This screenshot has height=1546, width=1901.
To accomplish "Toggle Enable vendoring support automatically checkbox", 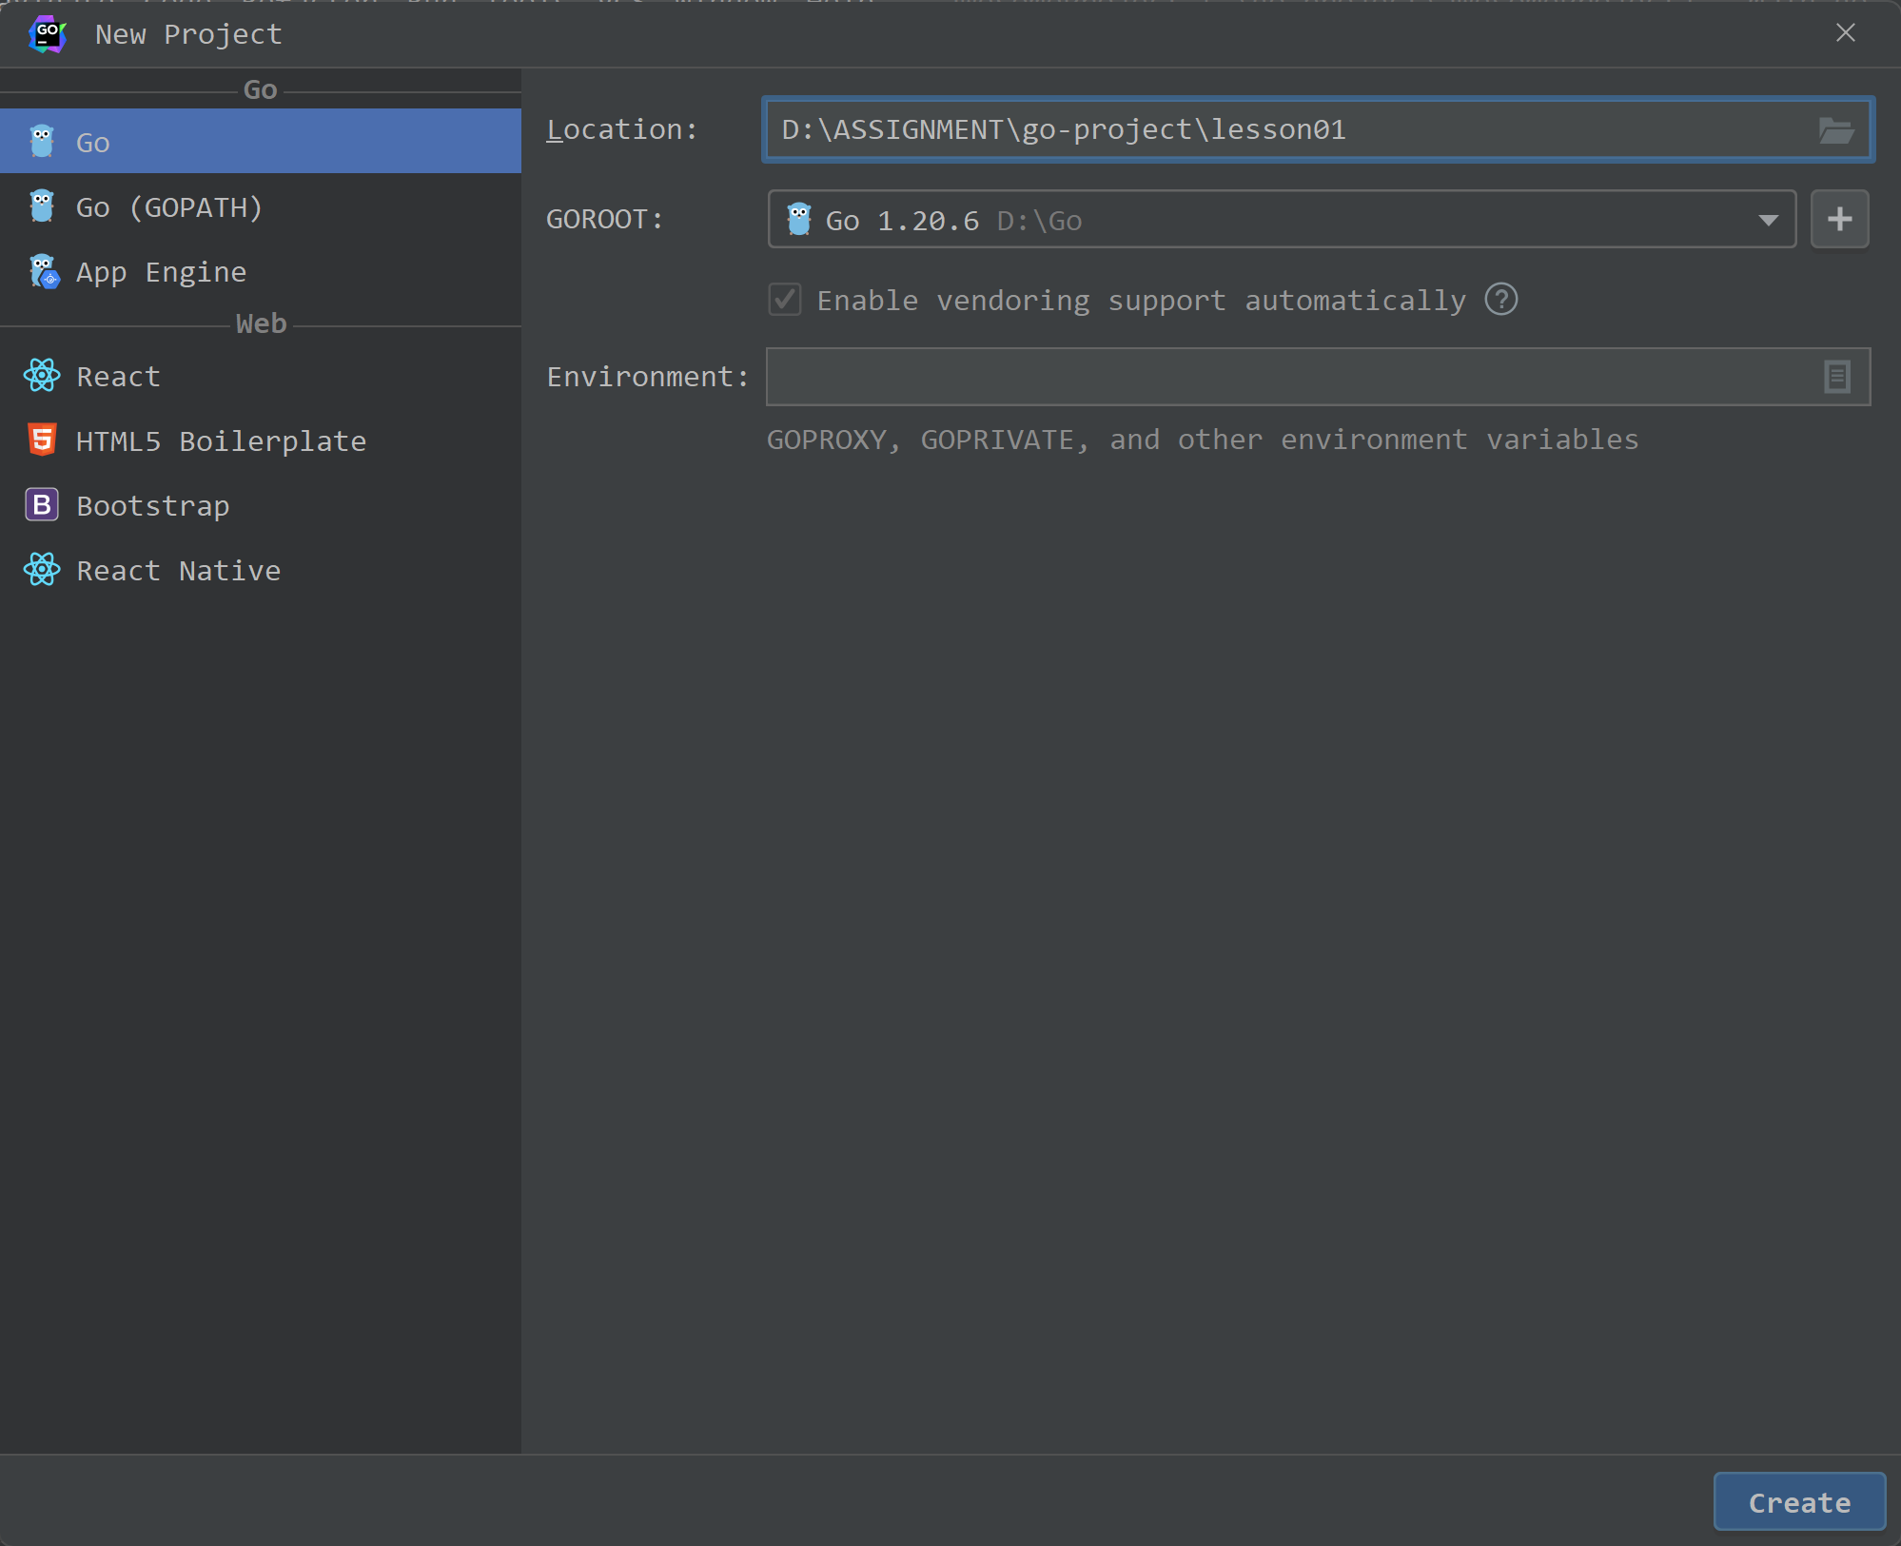I will tap(785, 300).
